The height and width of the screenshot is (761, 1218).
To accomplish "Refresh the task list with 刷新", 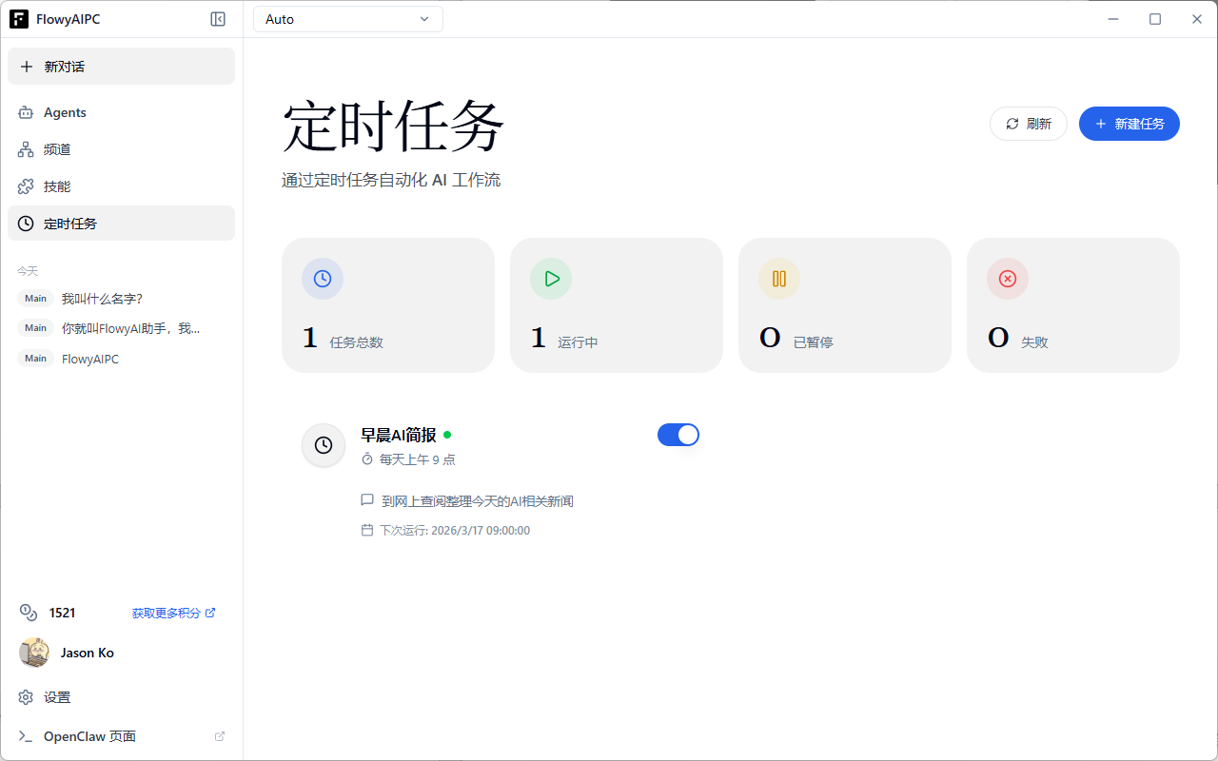I will click(x=1028, y=124).
